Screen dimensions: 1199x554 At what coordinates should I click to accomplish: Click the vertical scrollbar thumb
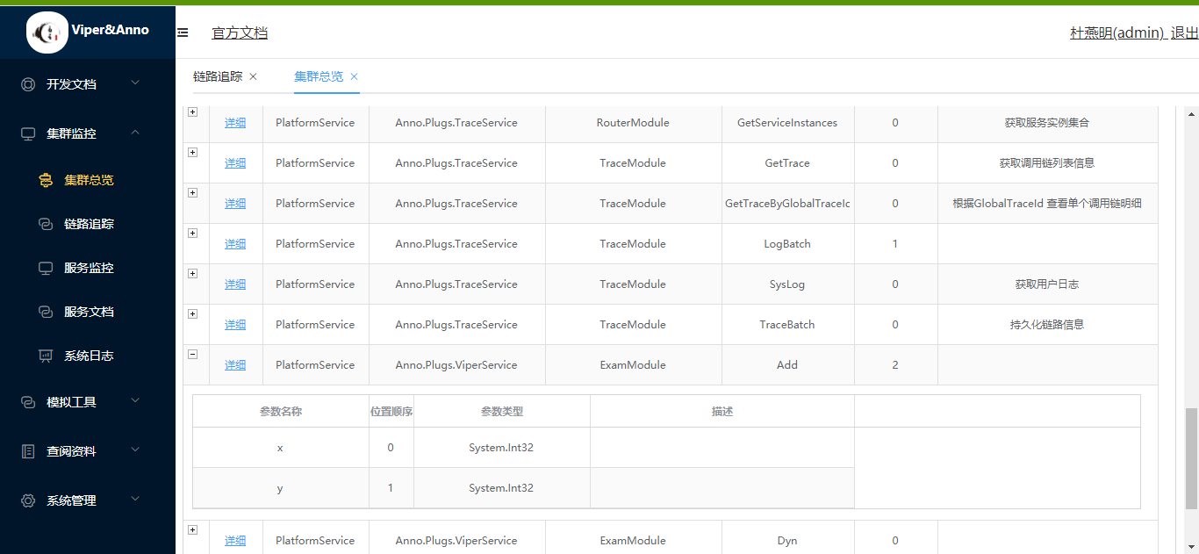pos(1191,458)
